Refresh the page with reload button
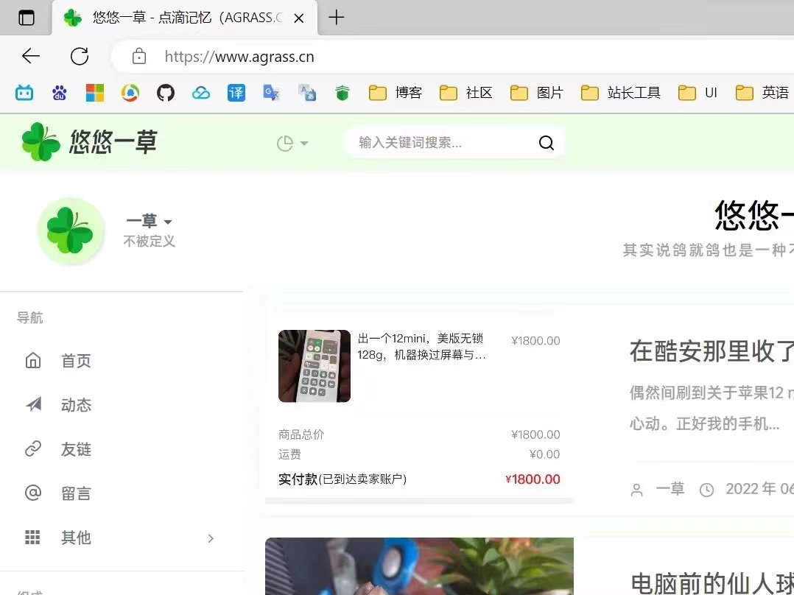Screen dimensions: 794x595 (80, 56)
